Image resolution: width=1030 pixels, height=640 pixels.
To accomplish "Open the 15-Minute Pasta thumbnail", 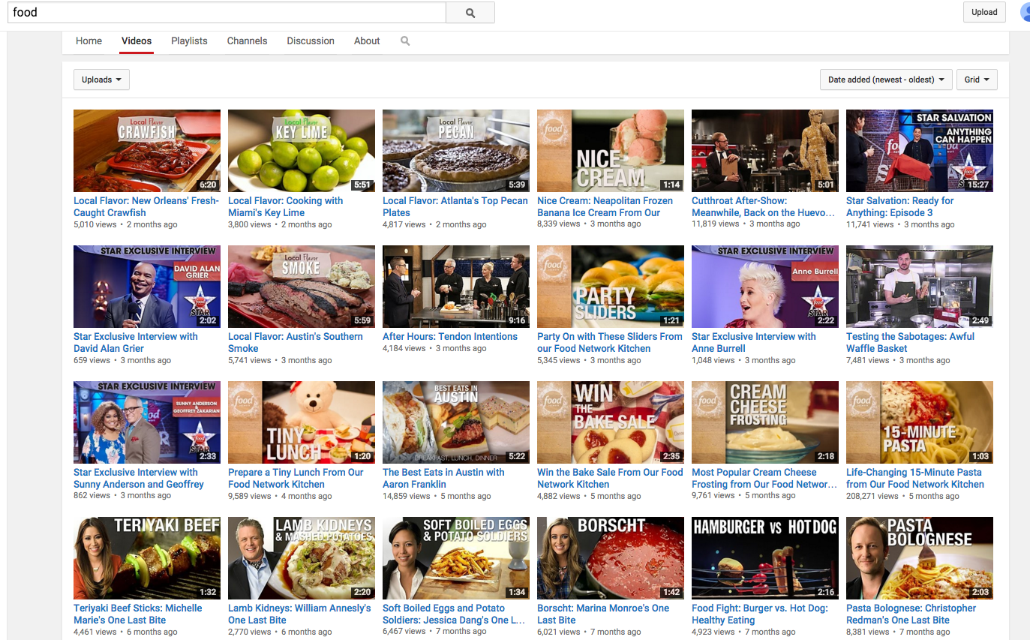I will pos(920,422).
